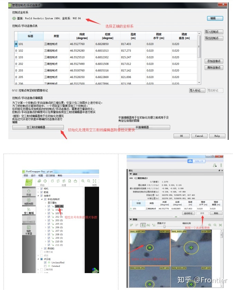Toggle the highlighted sort-order icon in the 图像 section
The image size is (233, 290).
[x=143, y=225]
